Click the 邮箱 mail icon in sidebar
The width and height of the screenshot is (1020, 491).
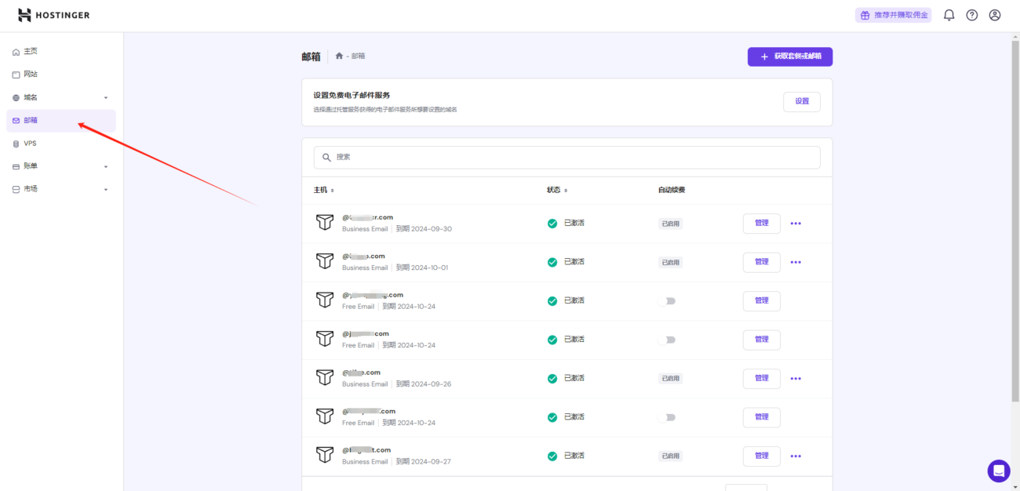pyautogui.click(x=16, y=120)
